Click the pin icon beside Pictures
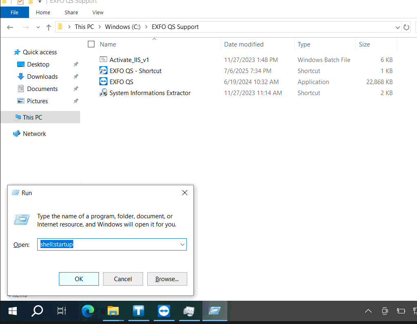Viewport: 417px width, 324px height. pyautogui.click(x=76, y=101)
